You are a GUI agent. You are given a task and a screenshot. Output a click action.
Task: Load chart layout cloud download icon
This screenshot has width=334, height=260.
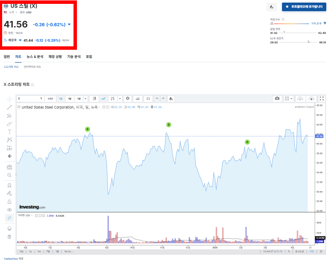(x=300, y=98)
